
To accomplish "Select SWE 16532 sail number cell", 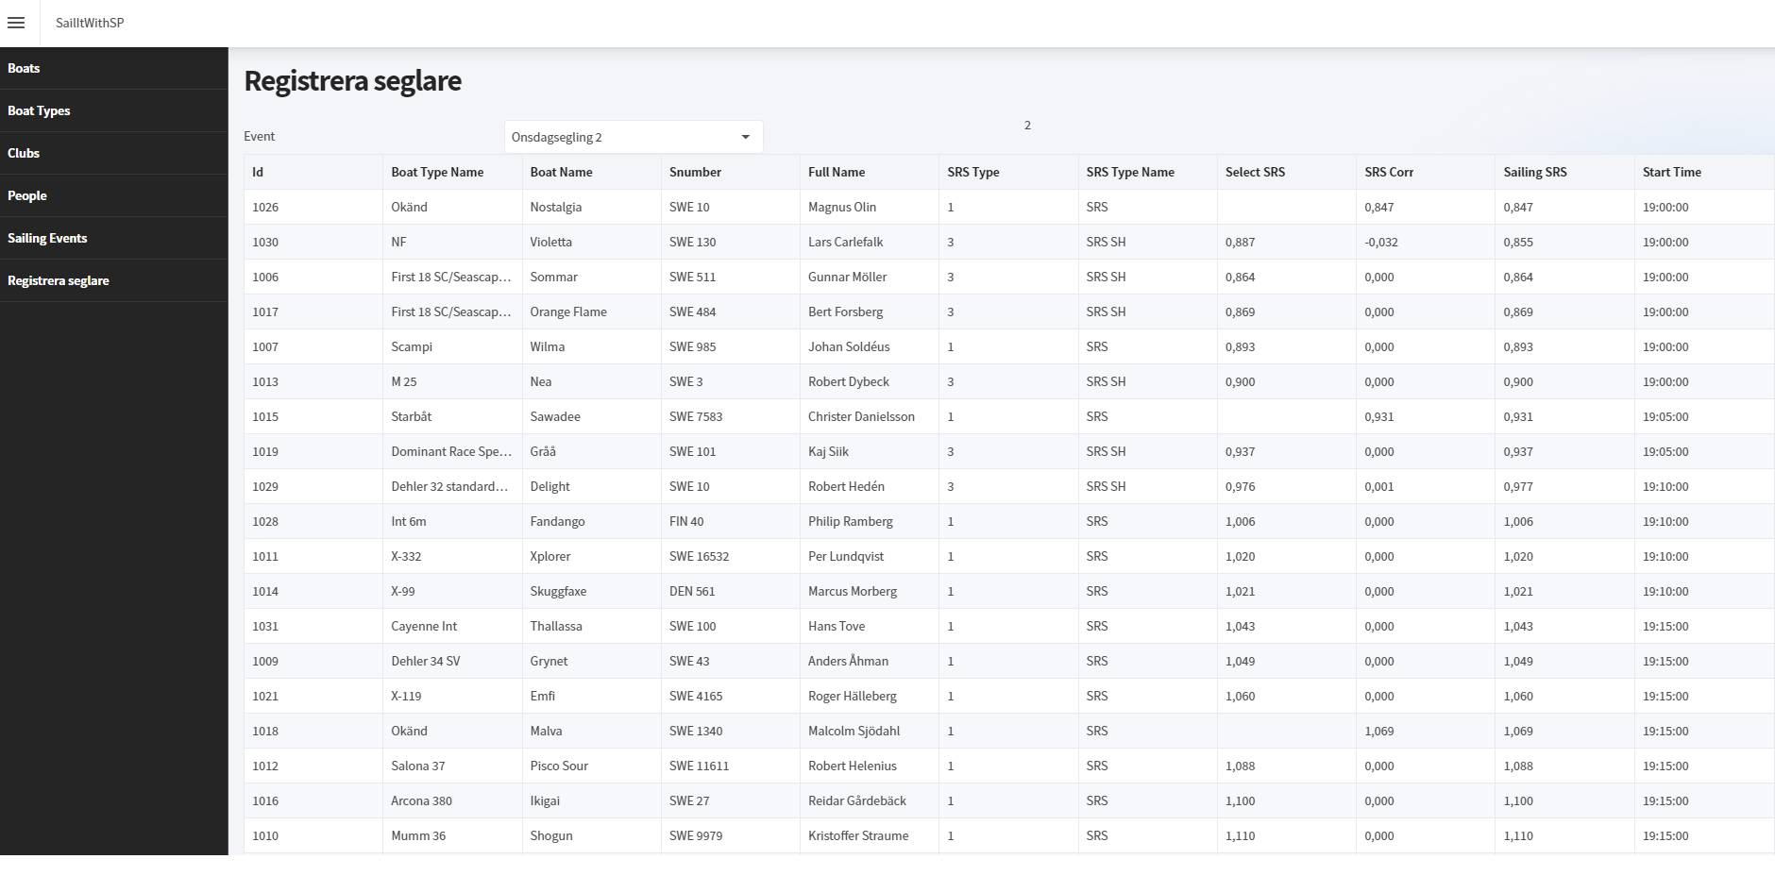I will (730, 556).
